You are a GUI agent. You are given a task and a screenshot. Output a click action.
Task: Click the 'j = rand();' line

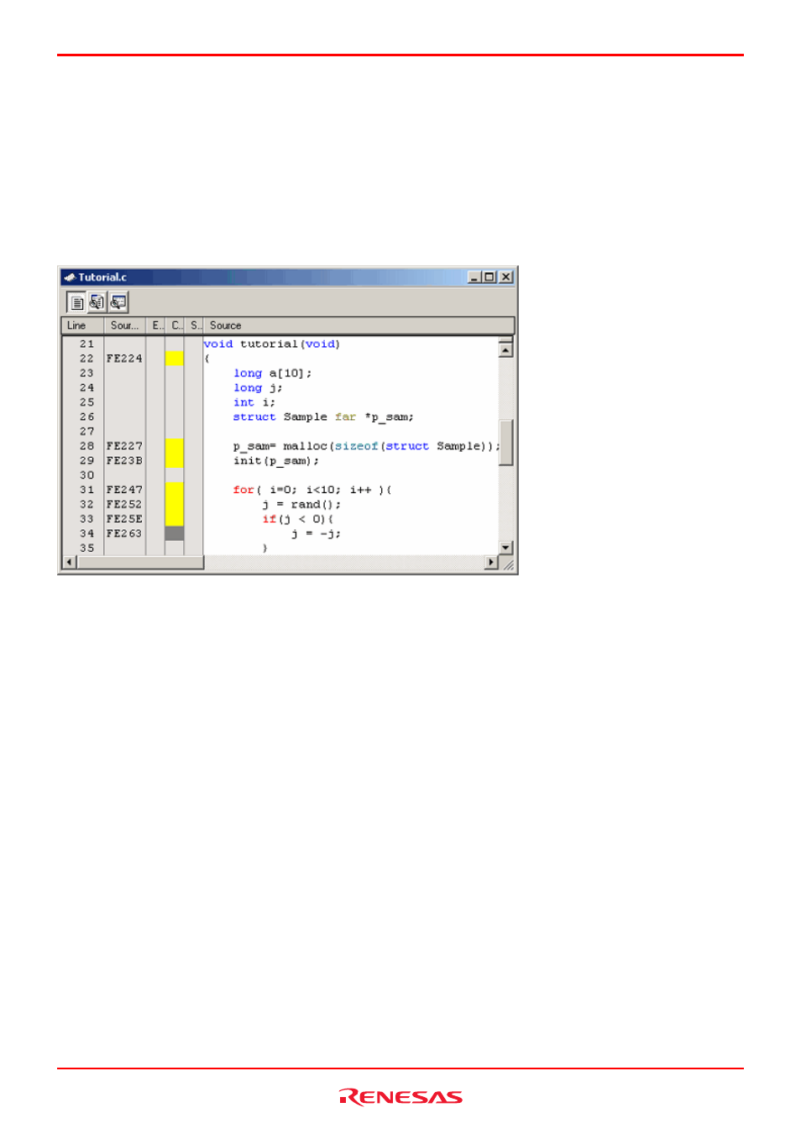click(301, 505)
